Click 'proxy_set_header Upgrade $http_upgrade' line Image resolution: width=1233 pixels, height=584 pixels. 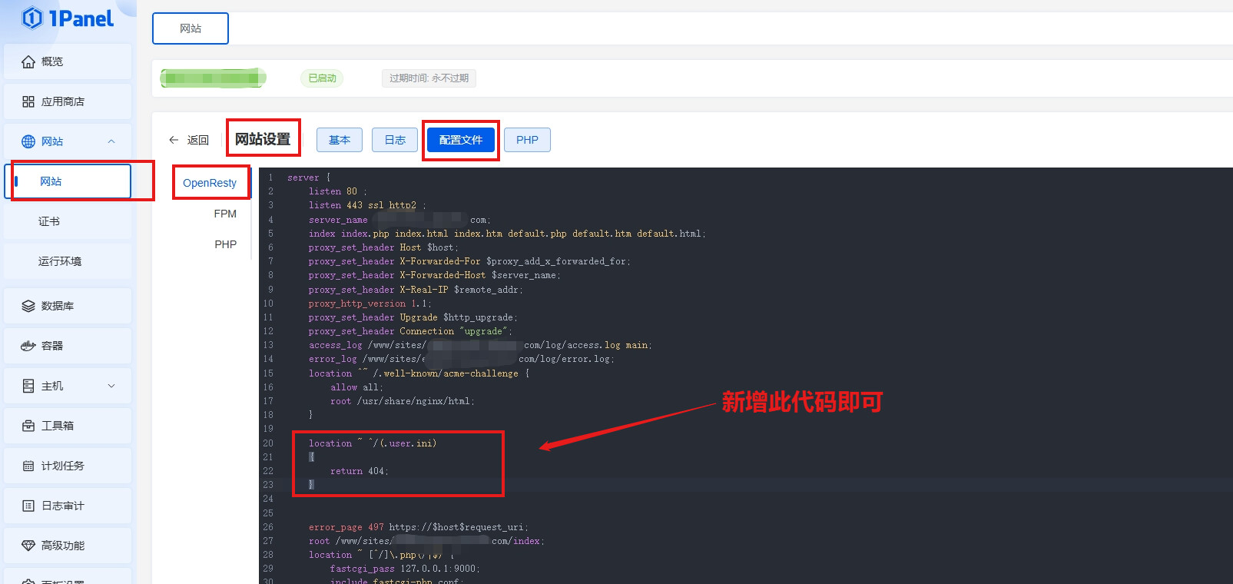tap(413, 317)
